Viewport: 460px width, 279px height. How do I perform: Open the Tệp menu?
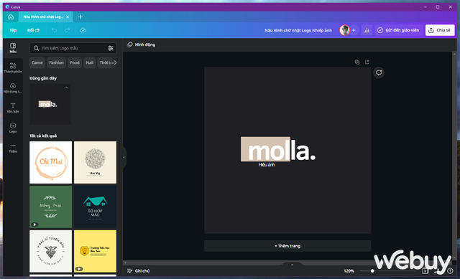[13, 30]
